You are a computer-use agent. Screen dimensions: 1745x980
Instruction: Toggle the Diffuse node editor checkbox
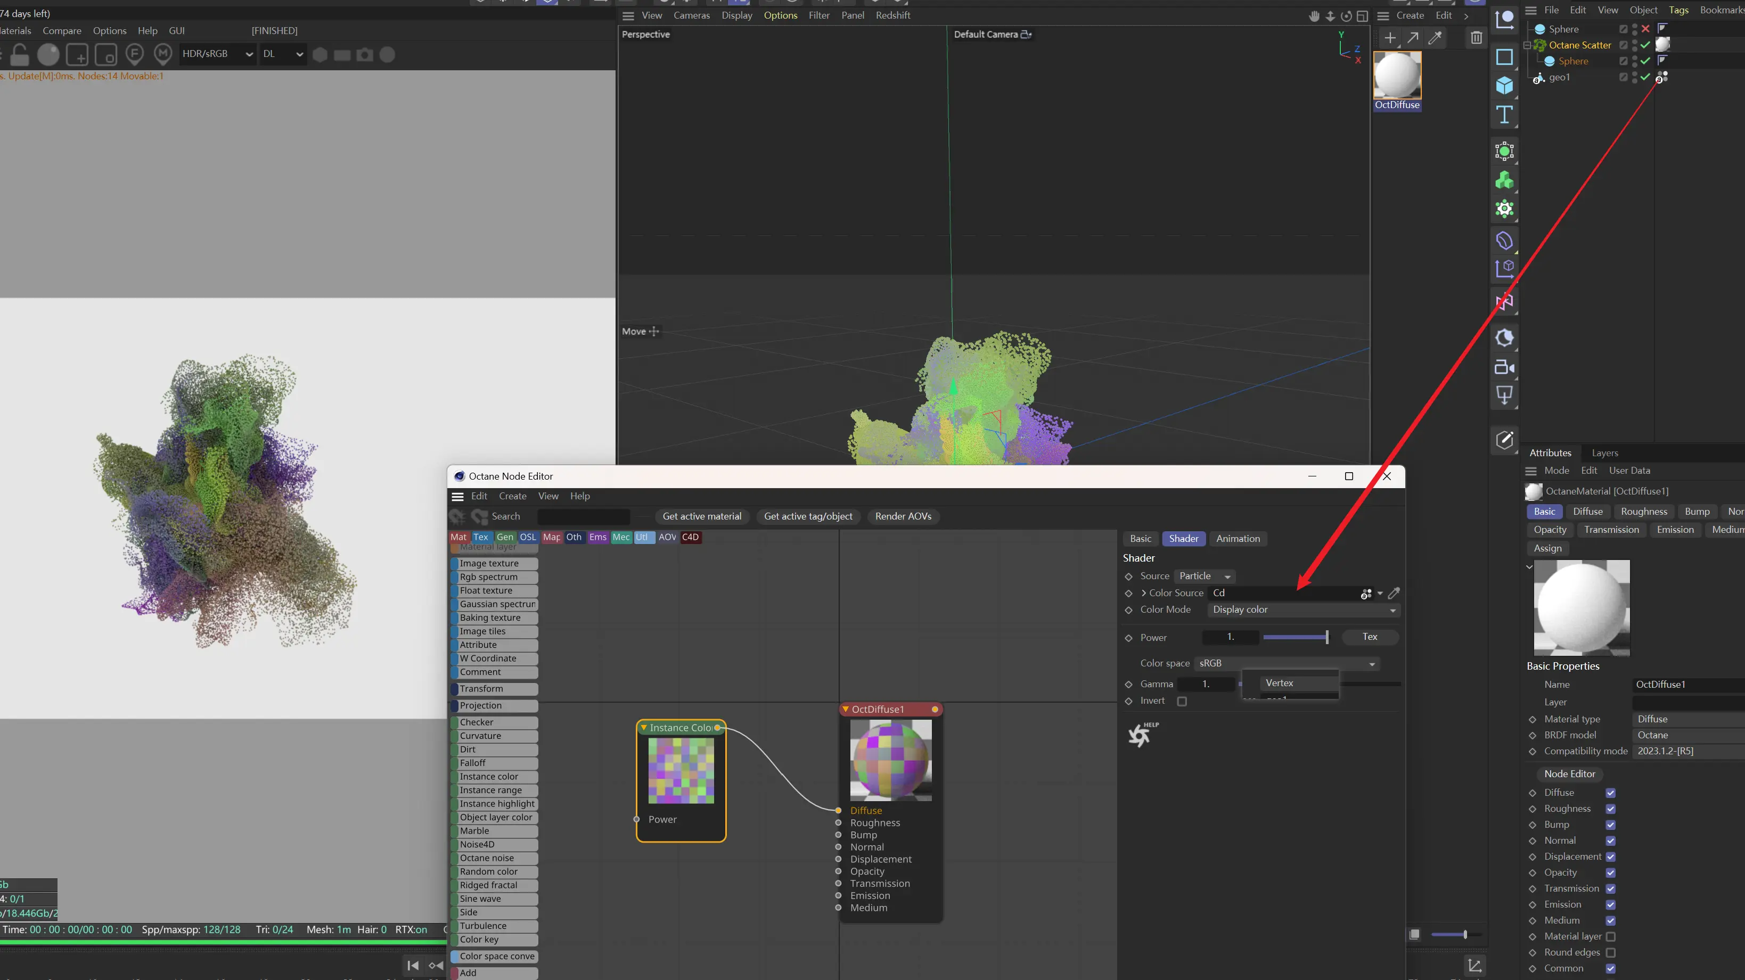1611,793
